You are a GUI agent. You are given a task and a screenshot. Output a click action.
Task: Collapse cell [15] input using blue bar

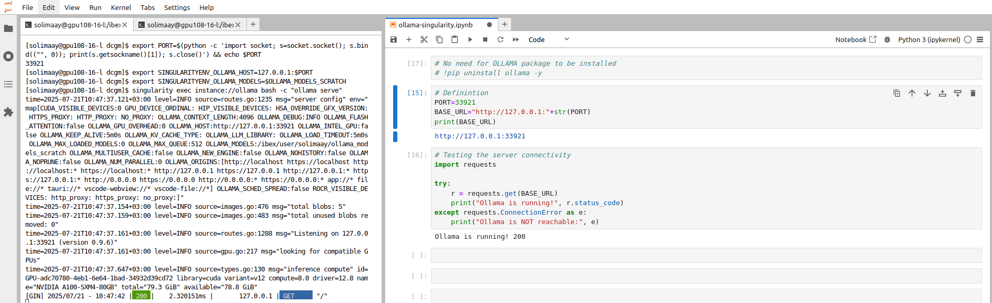point(395,107)
